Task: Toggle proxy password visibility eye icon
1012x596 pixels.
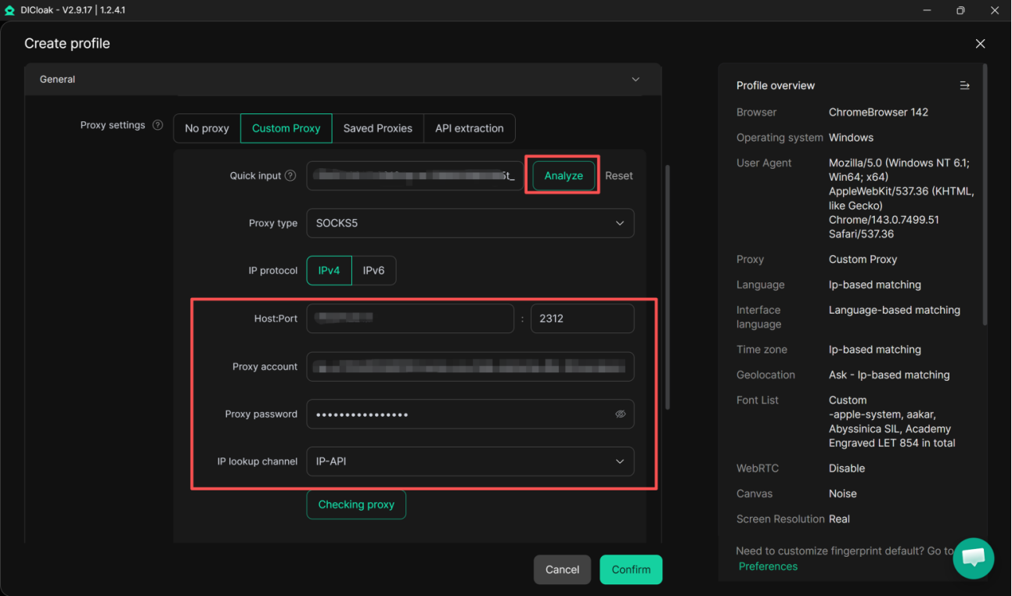Action: tap(620, 415)
